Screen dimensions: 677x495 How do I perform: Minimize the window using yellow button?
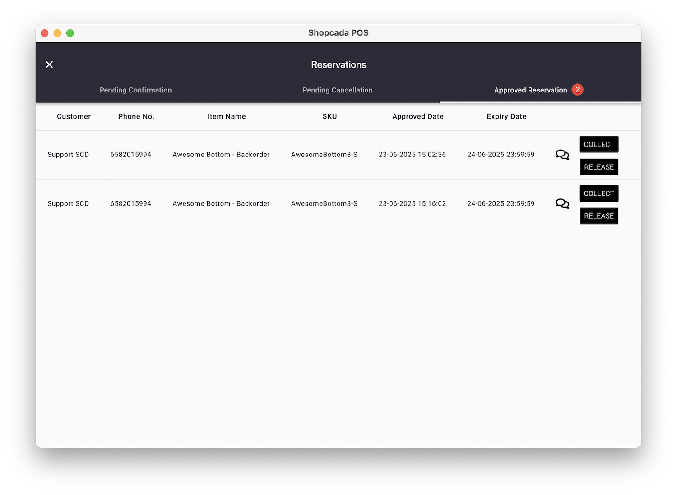click(x=57, y=33)
